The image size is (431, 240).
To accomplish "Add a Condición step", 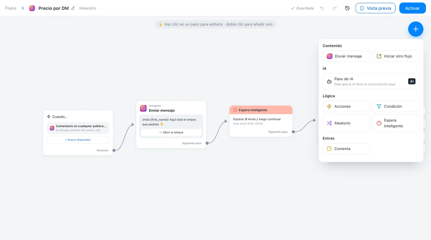I will tap(396, 106).
